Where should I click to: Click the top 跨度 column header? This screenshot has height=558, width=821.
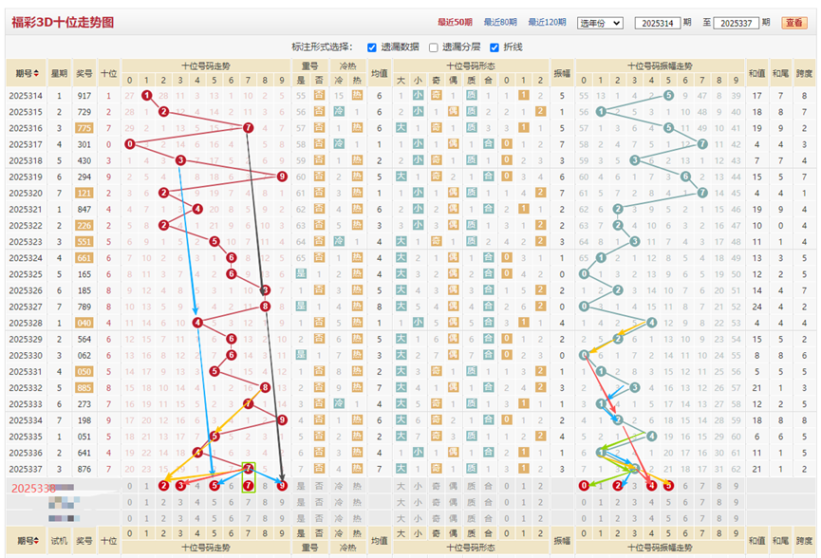pos(804,73)
